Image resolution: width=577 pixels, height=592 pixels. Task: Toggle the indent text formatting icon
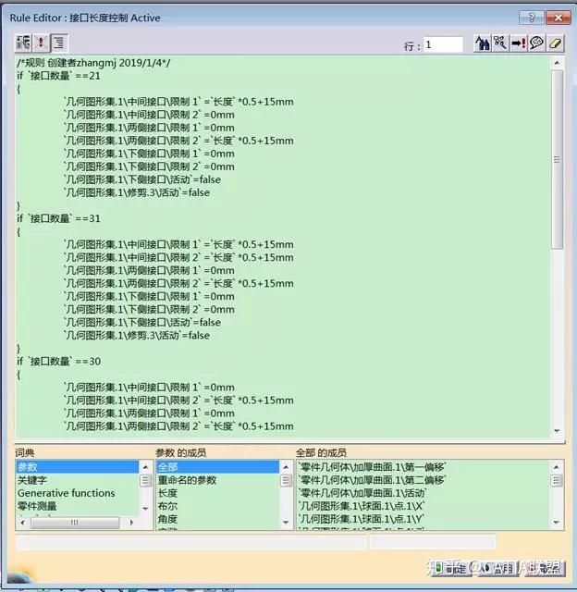pos(59,43)
